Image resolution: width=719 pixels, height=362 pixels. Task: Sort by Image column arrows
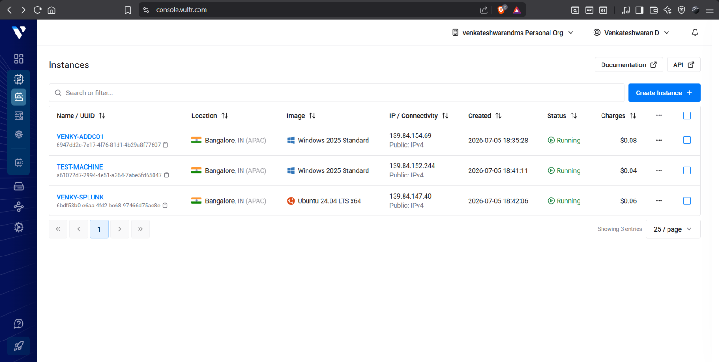pos(312,116)
